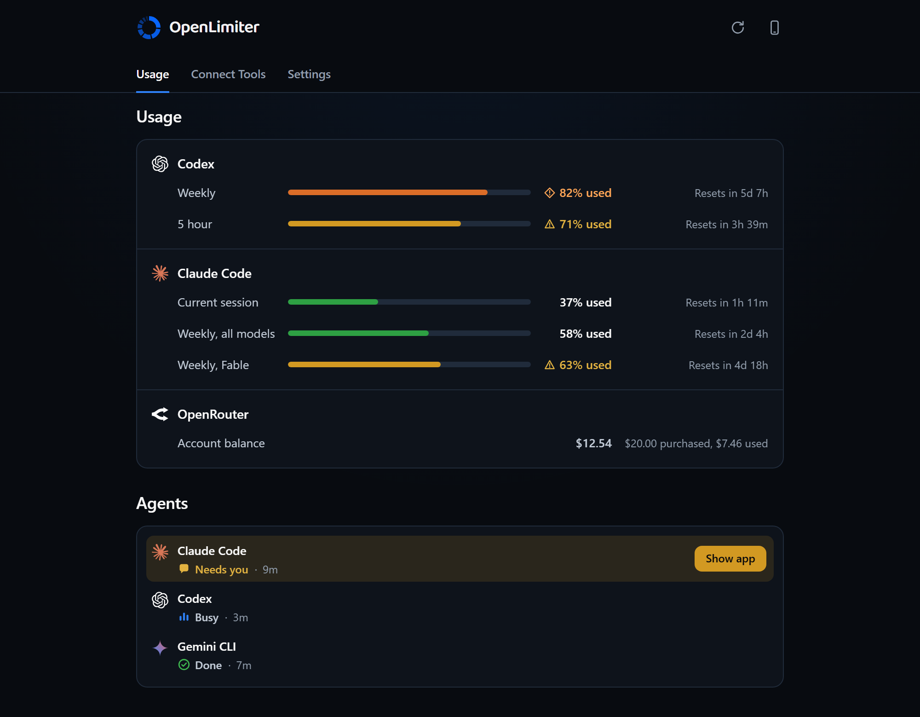
Task: Click Claude Code icon in Agents list
Action: (160, 552)
